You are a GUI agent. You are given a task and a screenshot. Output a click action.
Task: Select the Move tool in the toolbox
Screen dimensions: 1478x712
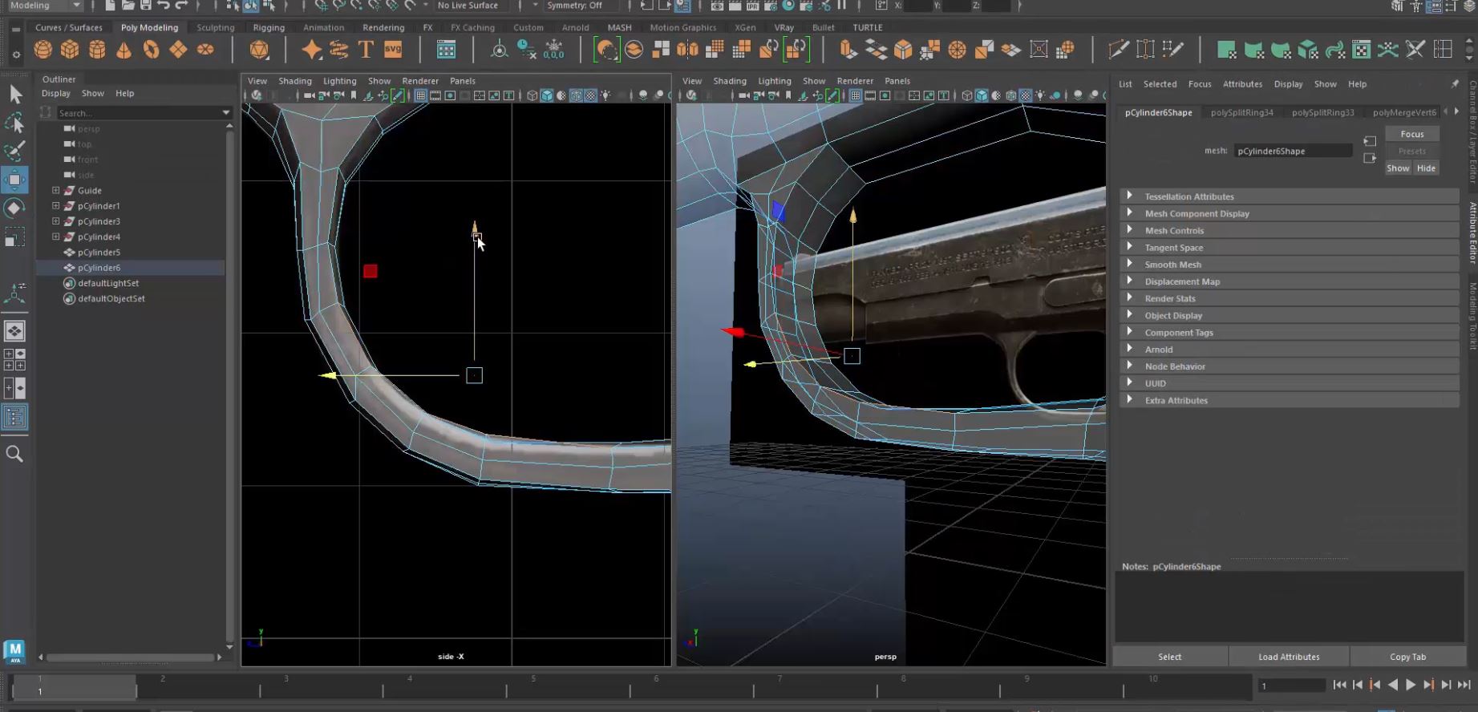coord(14,180)
